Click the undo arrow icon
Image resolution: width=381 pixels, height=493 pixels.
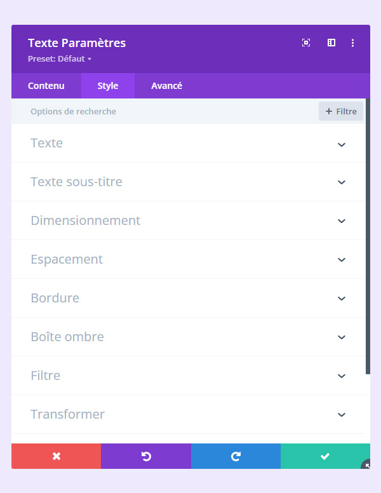pyautogui.click(x=146, y=456)
